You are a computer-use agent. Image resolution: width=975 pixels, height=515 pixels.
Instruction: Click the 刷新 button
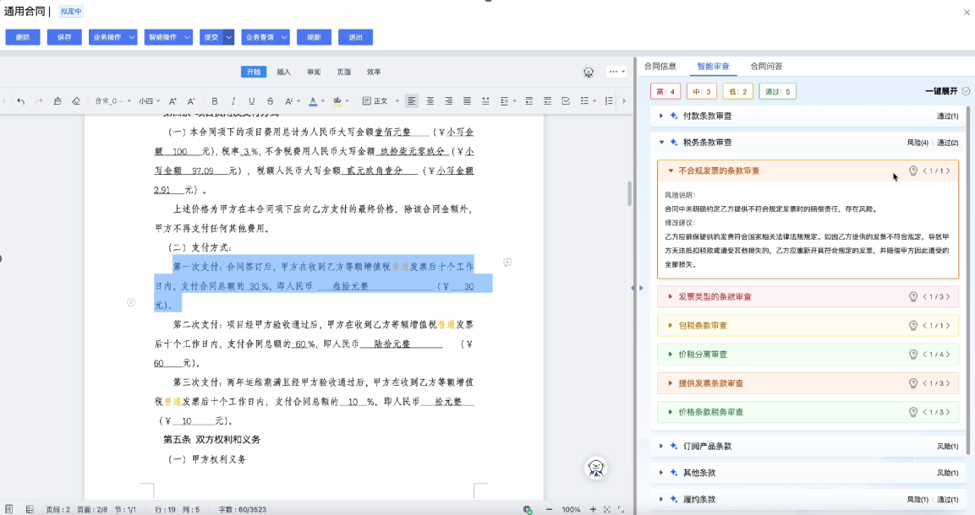click(x=314, y=37)
